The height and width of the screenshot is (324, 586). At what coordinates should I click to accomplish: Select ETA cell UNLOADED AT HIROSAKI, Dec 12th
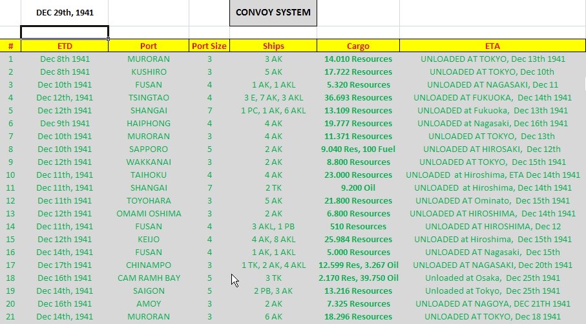point(492,149)
